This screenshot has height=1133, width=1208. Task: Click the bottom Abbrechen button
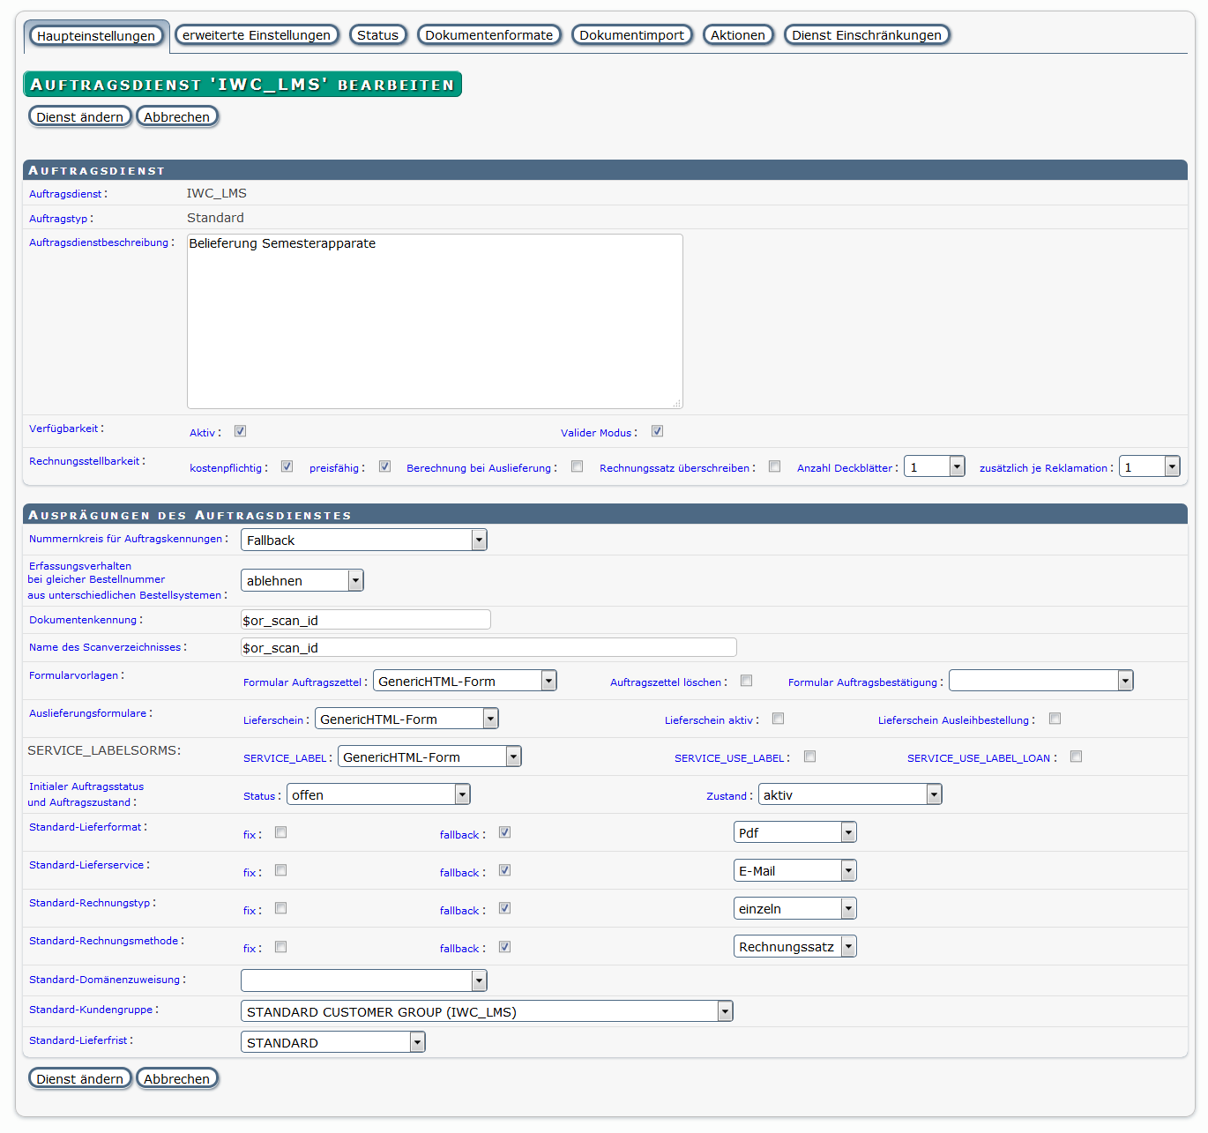coord(177,1079)
